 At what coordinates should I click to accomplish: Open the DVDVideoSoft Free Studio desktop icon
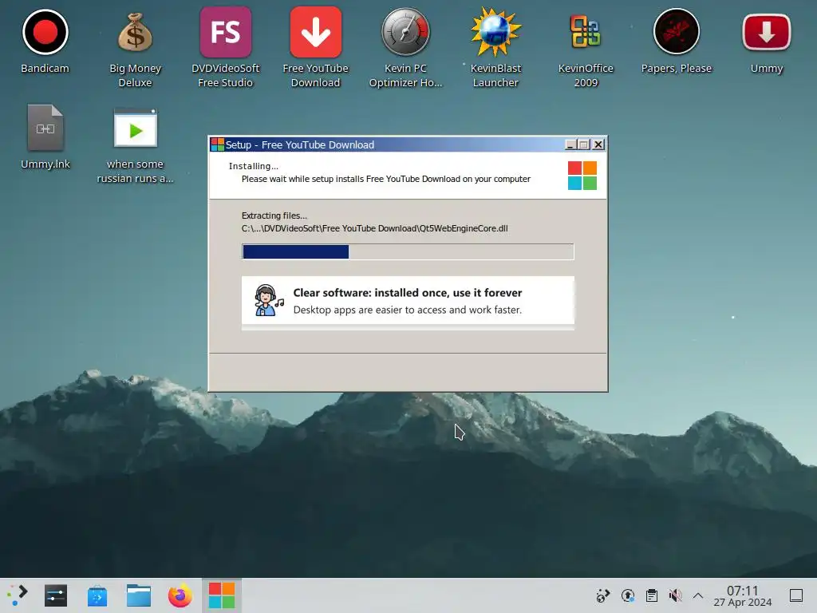pos(225,32)
